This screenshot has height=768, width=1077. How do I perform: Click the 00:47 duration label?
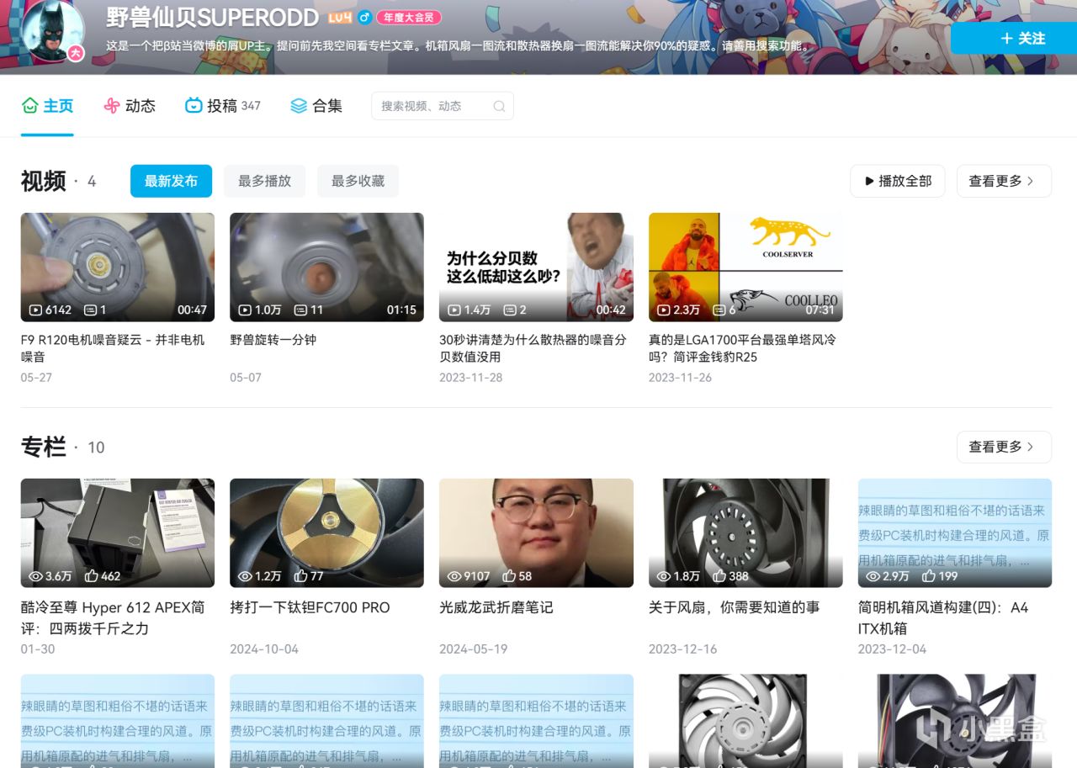click(192, 310)
